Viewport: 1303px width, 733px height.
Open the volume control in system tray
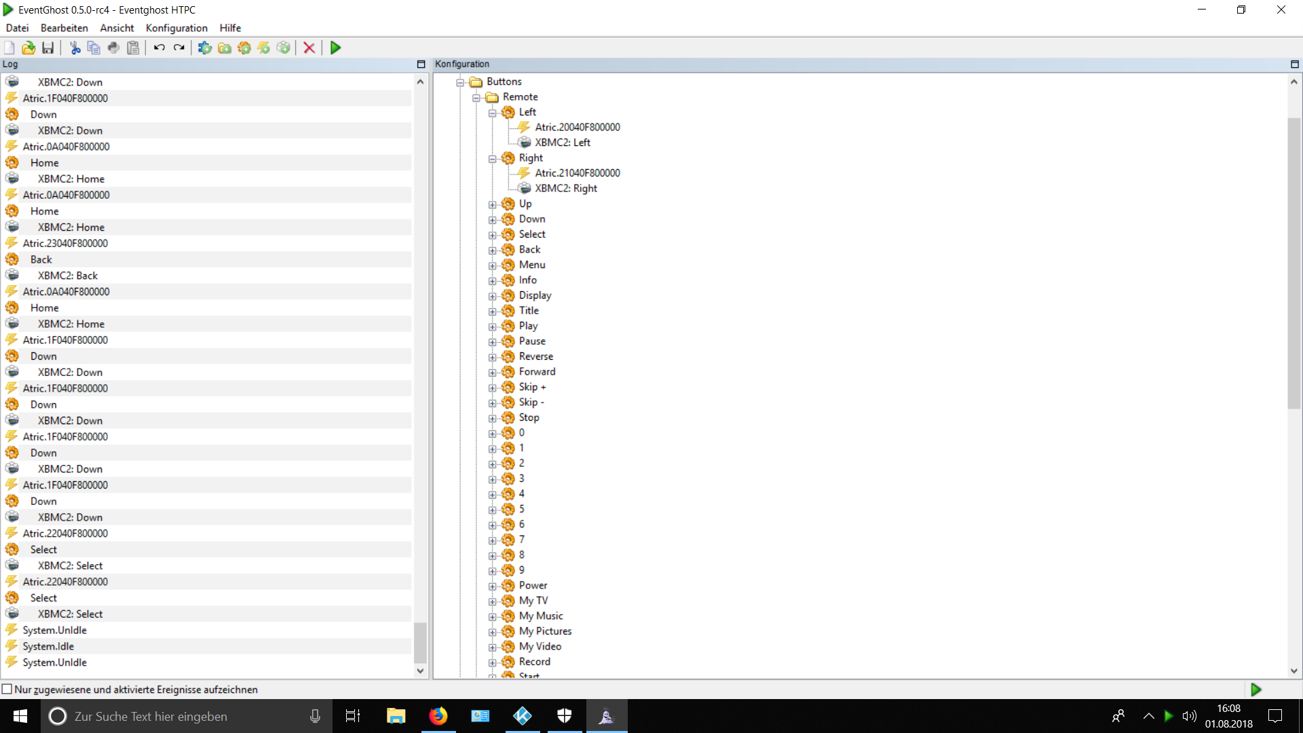coord(1189,716)
